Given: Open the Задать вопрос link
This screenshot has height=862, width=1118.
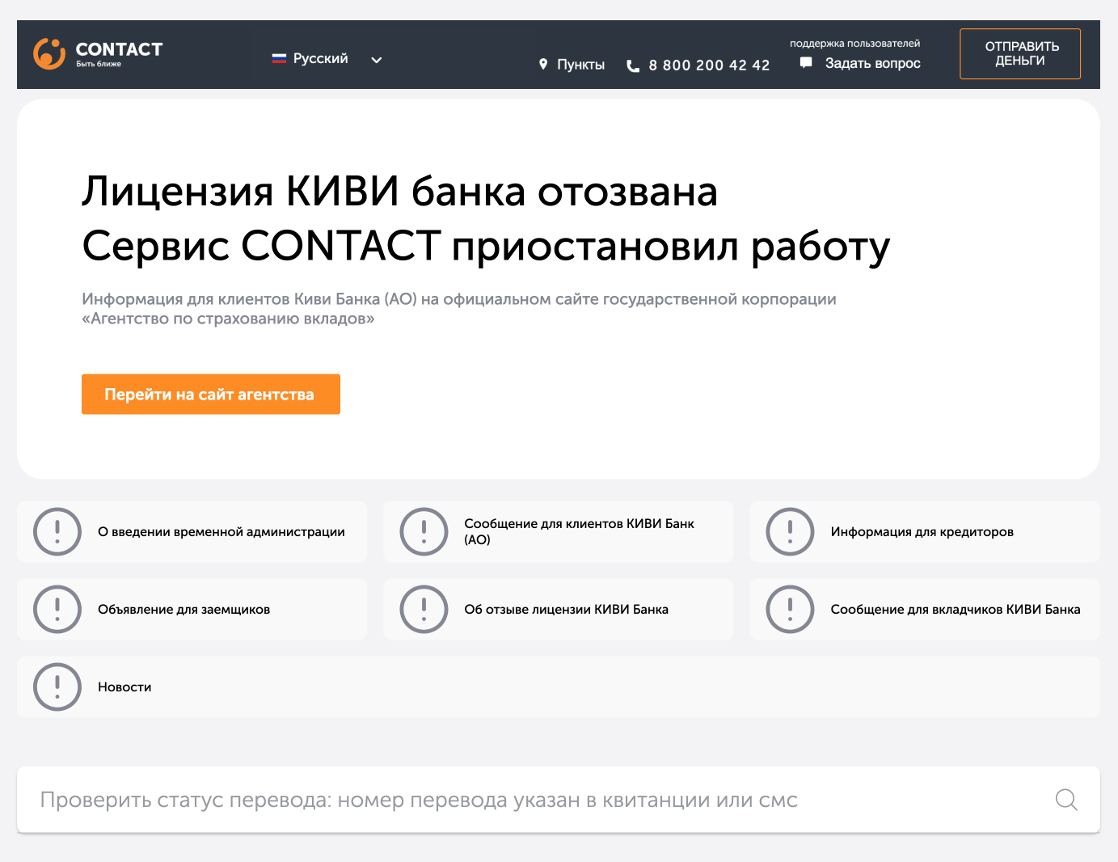Looking at the screenshot, I should point(872,63).
